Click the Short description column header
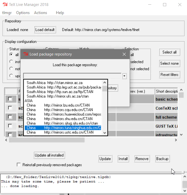The height and width of the screenshot is (195, 187). (166, 91)
